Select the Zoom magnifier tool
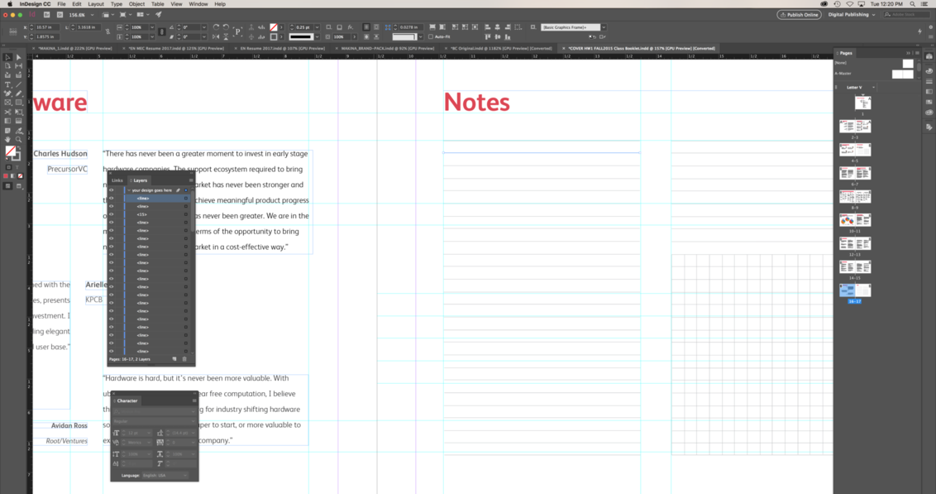The image size is (936, 494). pyautogui.click(x=18, y=139)
